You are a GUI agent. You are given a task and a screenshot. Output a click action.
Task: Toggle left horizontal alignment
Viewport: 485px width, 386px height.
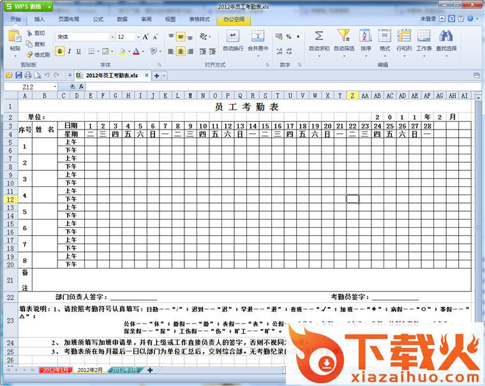171,51
